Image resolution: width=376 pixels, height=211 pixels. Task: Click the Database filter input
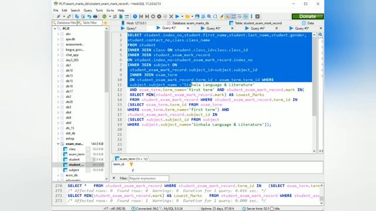click(x=64, y=23)
